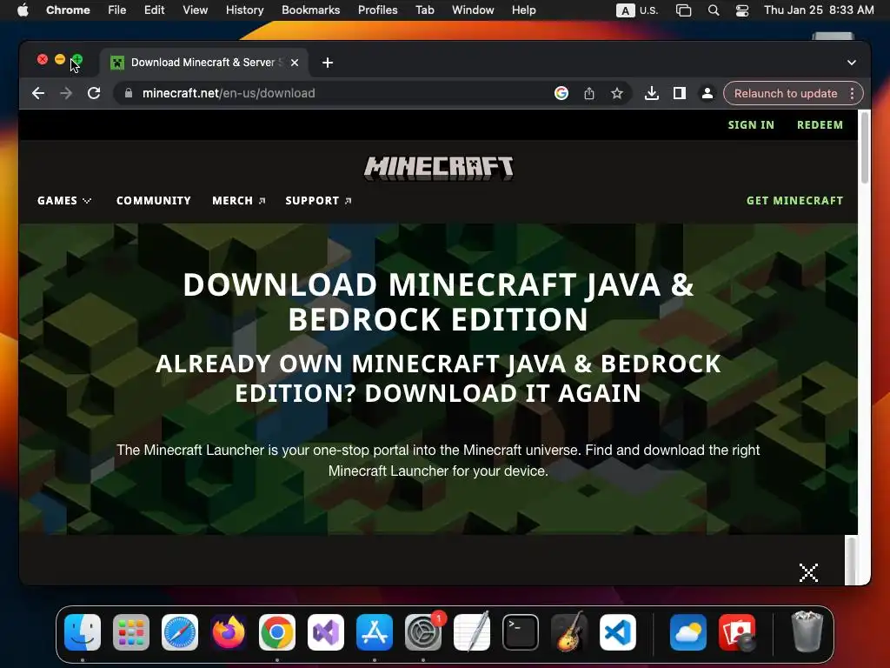Image resolution: width=890 pixels, height=668 pixels.
Task: Launch Visual Studio from the dock
Action: pos(326,632)
